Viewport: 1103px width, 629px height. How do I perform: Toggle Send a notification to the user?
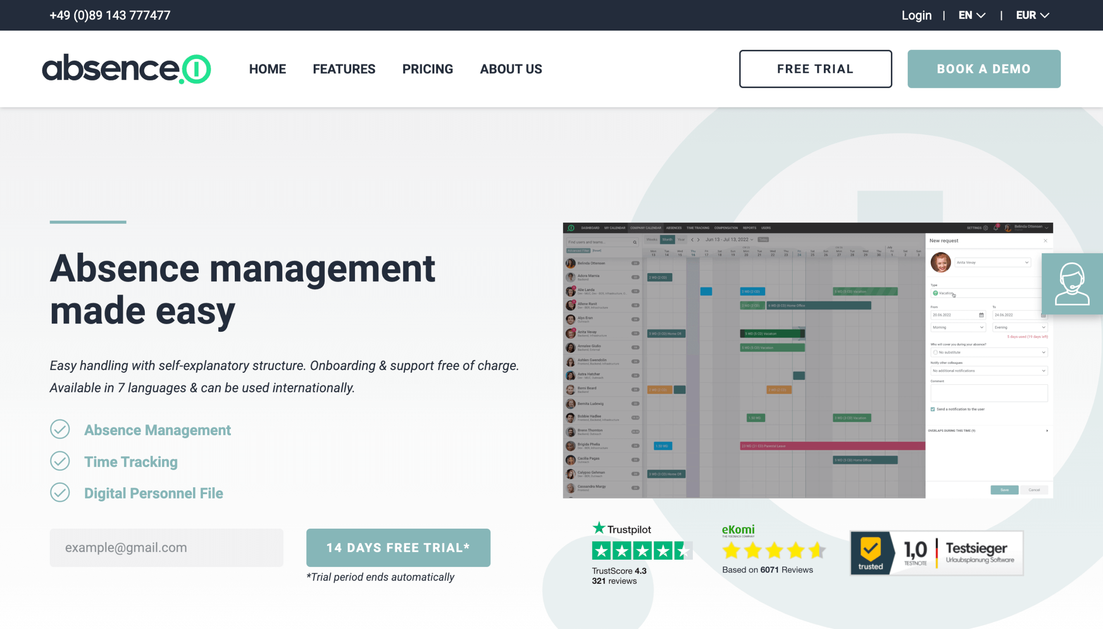[x=932, y=409]
